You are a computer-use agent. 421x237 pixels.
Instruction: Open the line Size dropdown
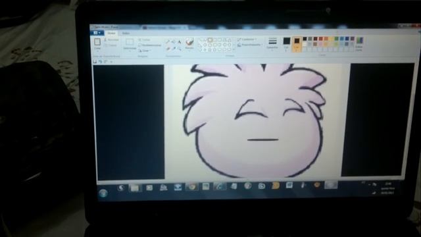[272, 43]
